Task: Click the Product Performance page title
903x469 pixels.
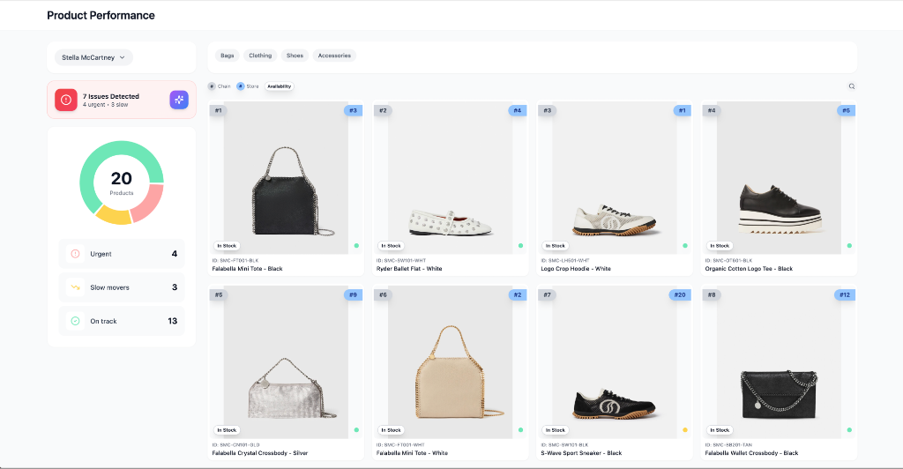Action: point(101,16)
